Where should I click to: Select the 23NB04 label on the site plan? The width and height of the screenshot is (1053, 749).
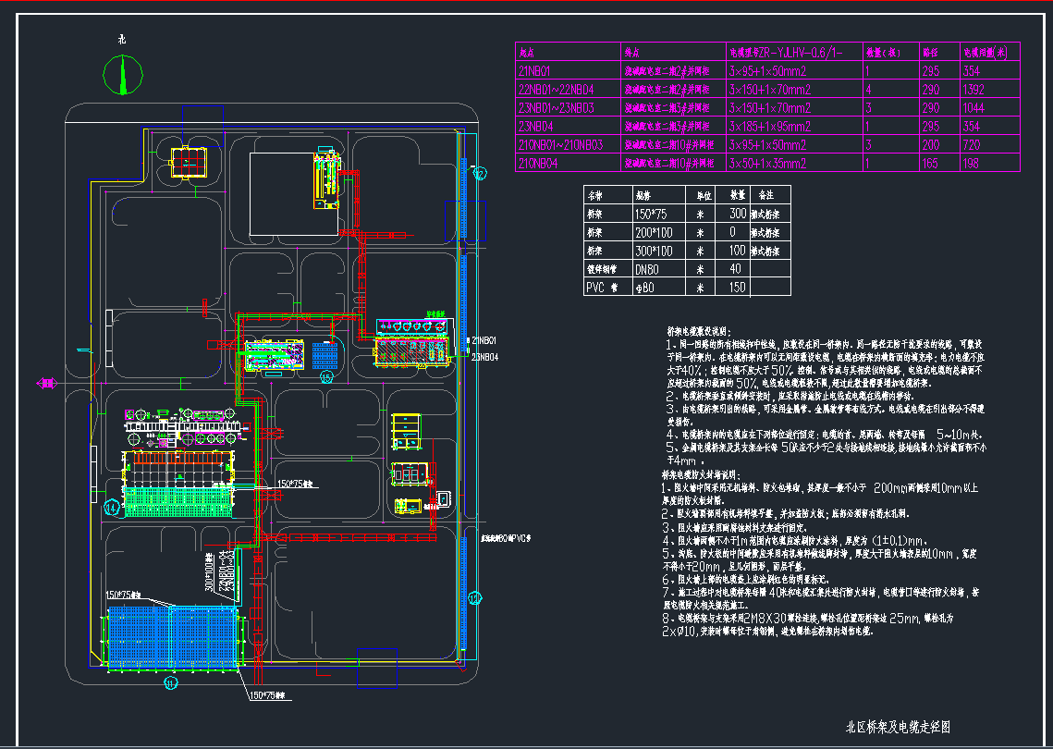pos(485,356)
